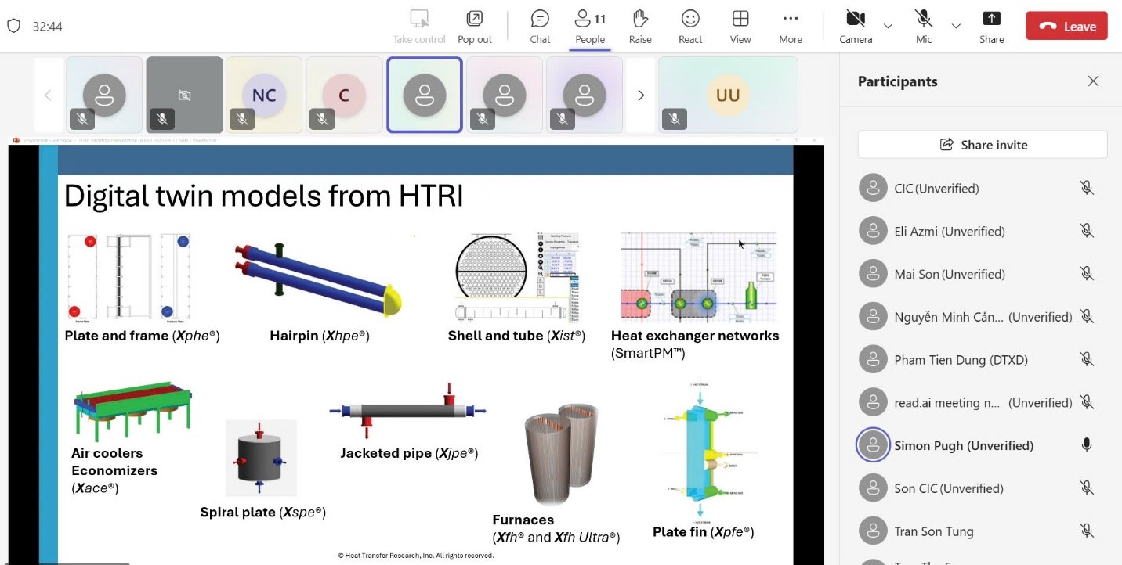Select the UU participant tile
Screen dimensions: 1122x565
click(x=728, y=95)
